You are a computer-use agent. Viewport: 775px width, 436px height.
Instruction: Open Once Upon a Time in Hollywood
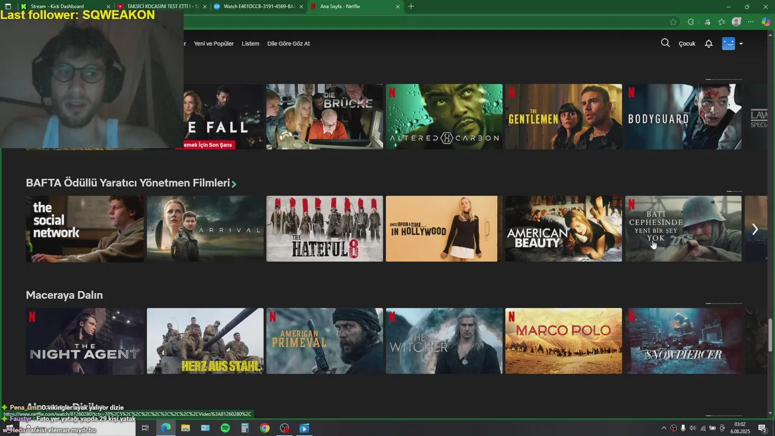coord(444,228)
